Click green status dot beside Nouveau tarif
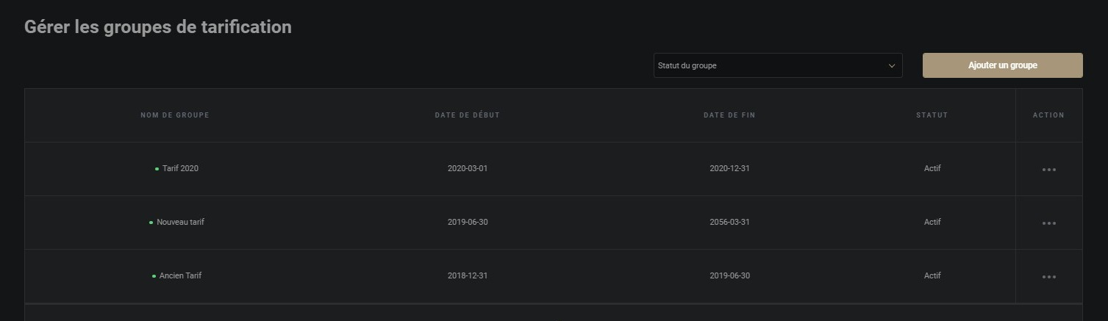 (151, 223)
